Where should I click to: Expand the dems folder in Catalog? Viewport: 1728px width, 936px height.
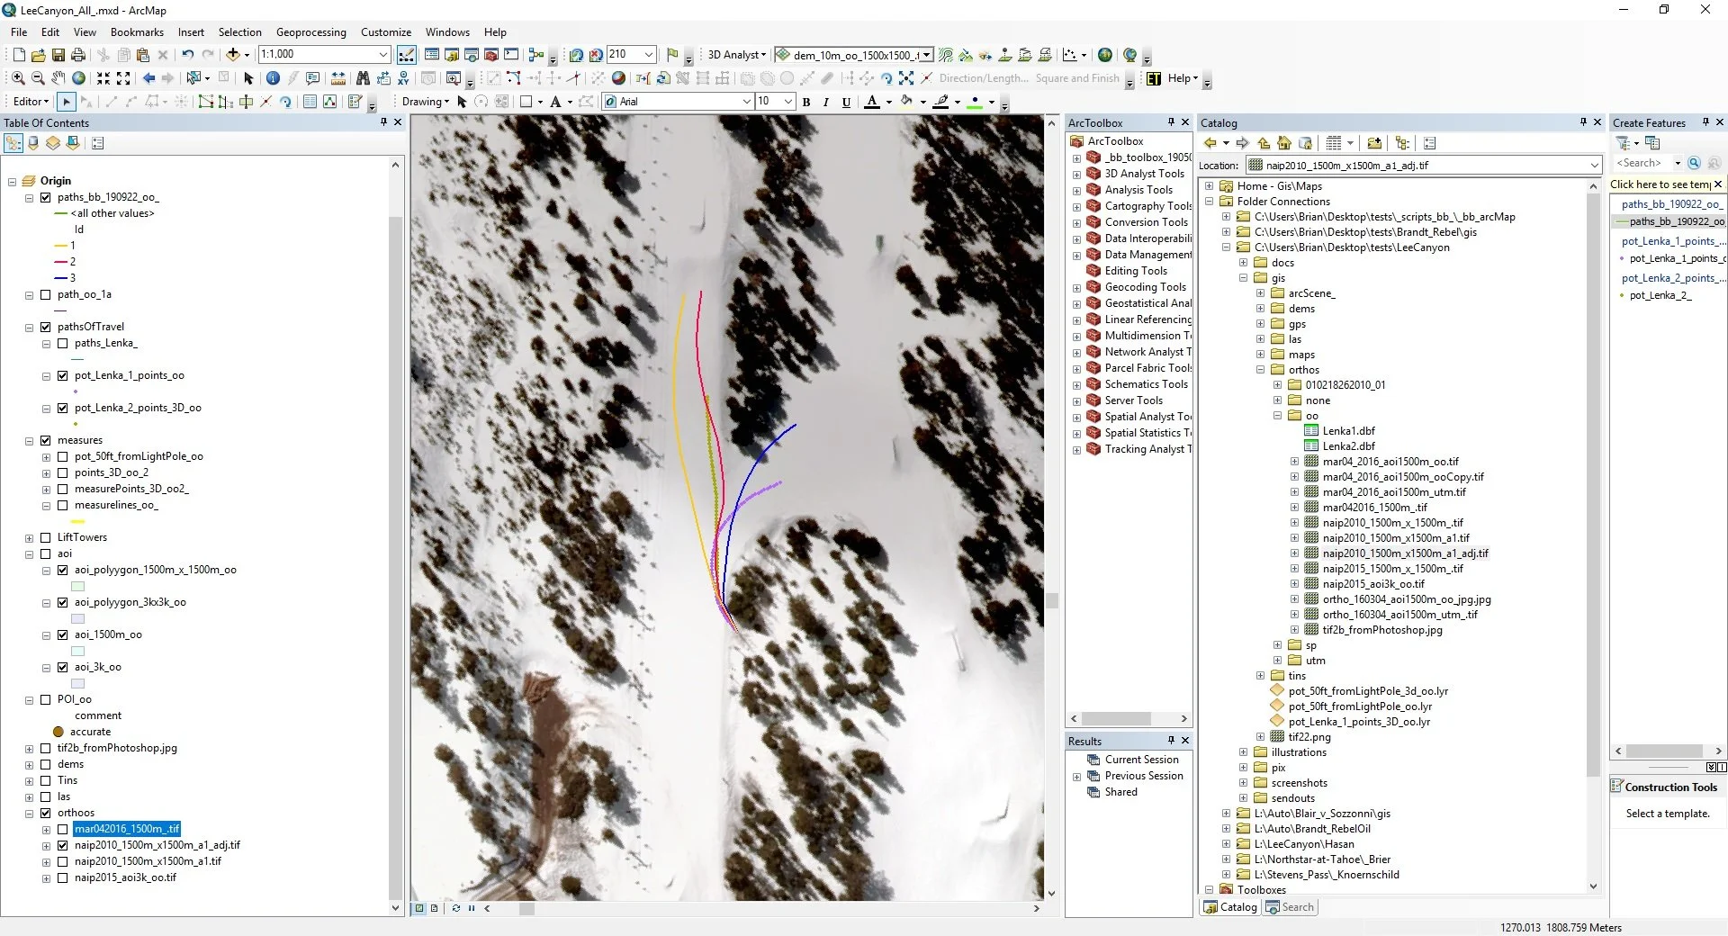tap(1260, 309)
